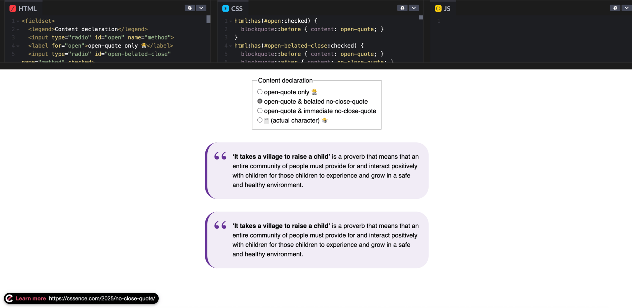
Task: Collapse the fieldset fold arrow in HTML
Action: point(18,21)
